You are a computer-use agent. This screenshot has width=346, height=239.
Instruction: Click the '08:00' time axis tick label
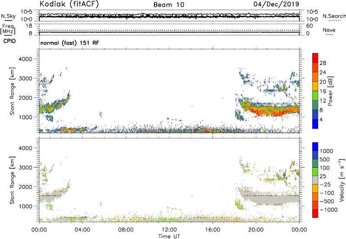[126, 230]
